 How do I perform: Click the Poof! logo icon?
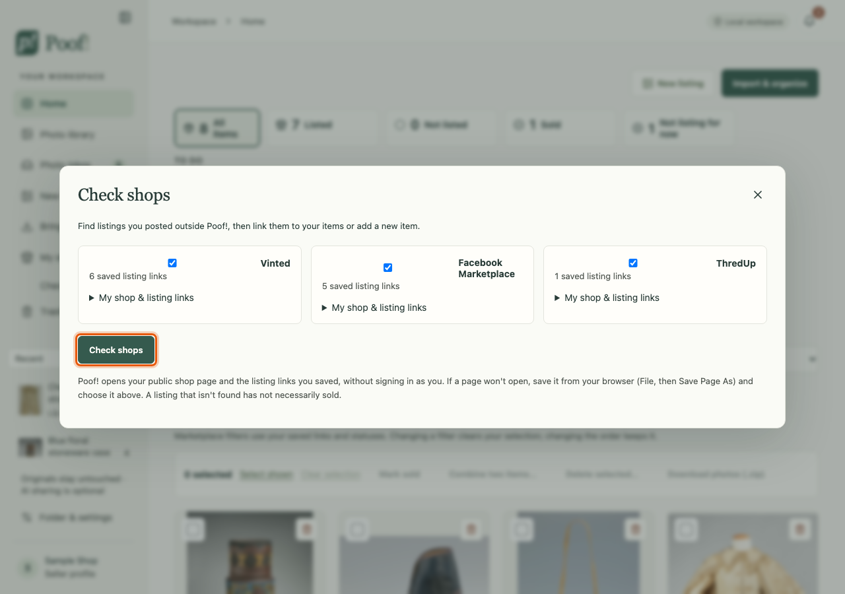coord(27,43)
